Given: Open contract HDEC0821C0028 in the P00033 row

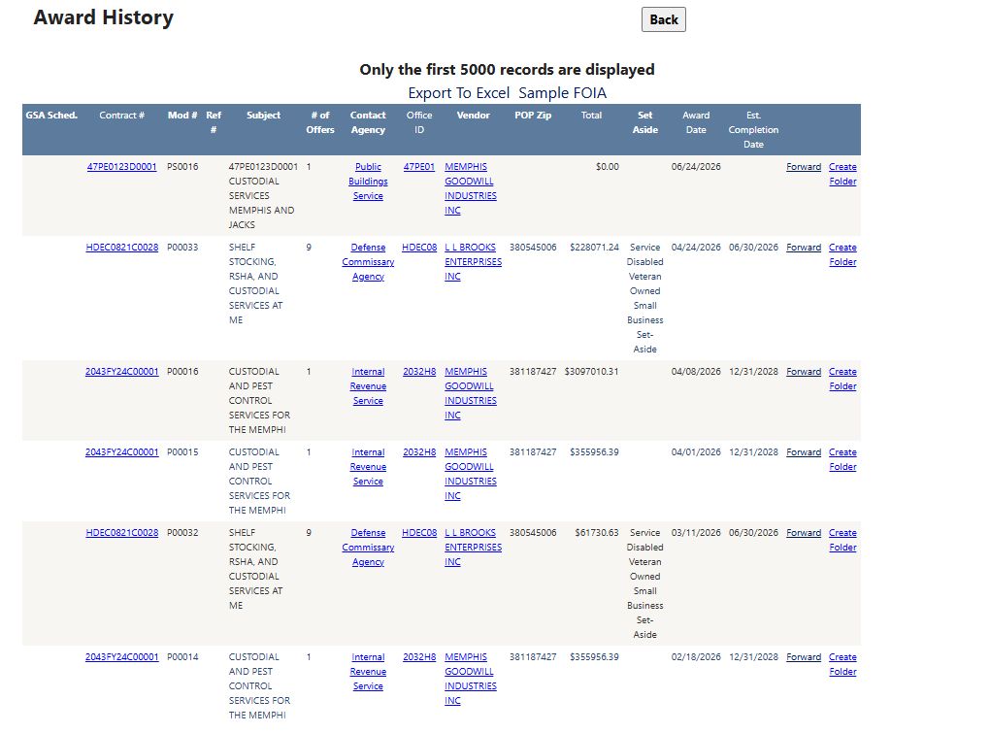Looking at the screenshot, I should 122,248.
